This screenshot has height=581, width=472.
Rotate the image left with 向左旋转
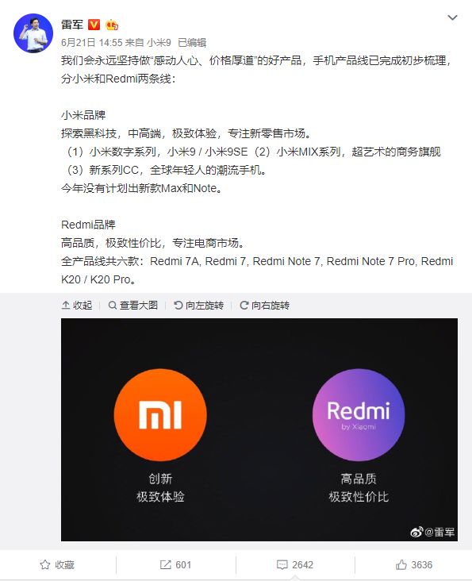pyautogui.click(x=199, y=306)
